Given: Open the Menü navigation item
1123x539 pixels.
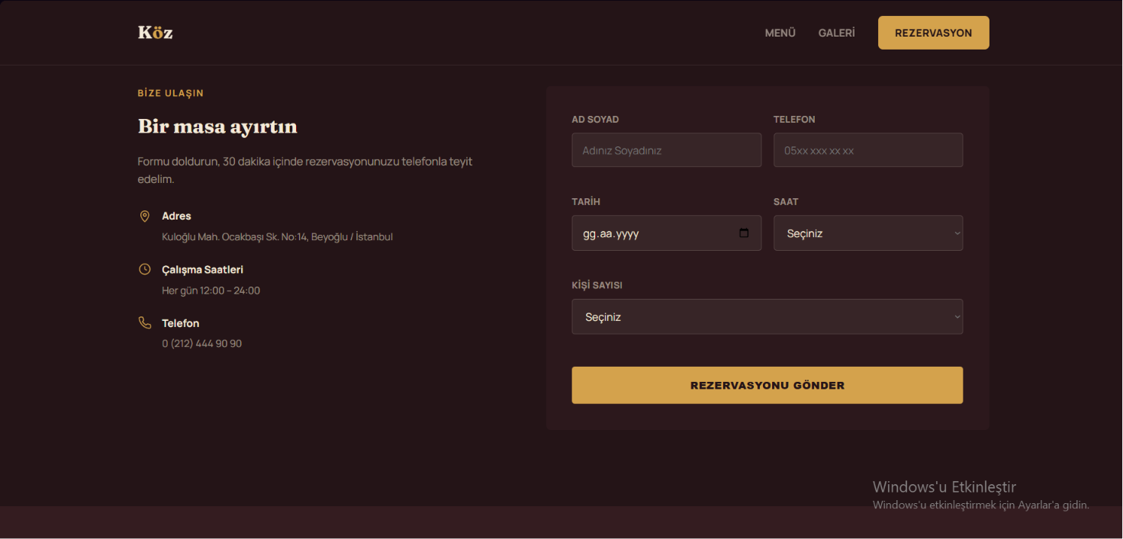Looking at the screenshot, I should [x=780, y=33].
